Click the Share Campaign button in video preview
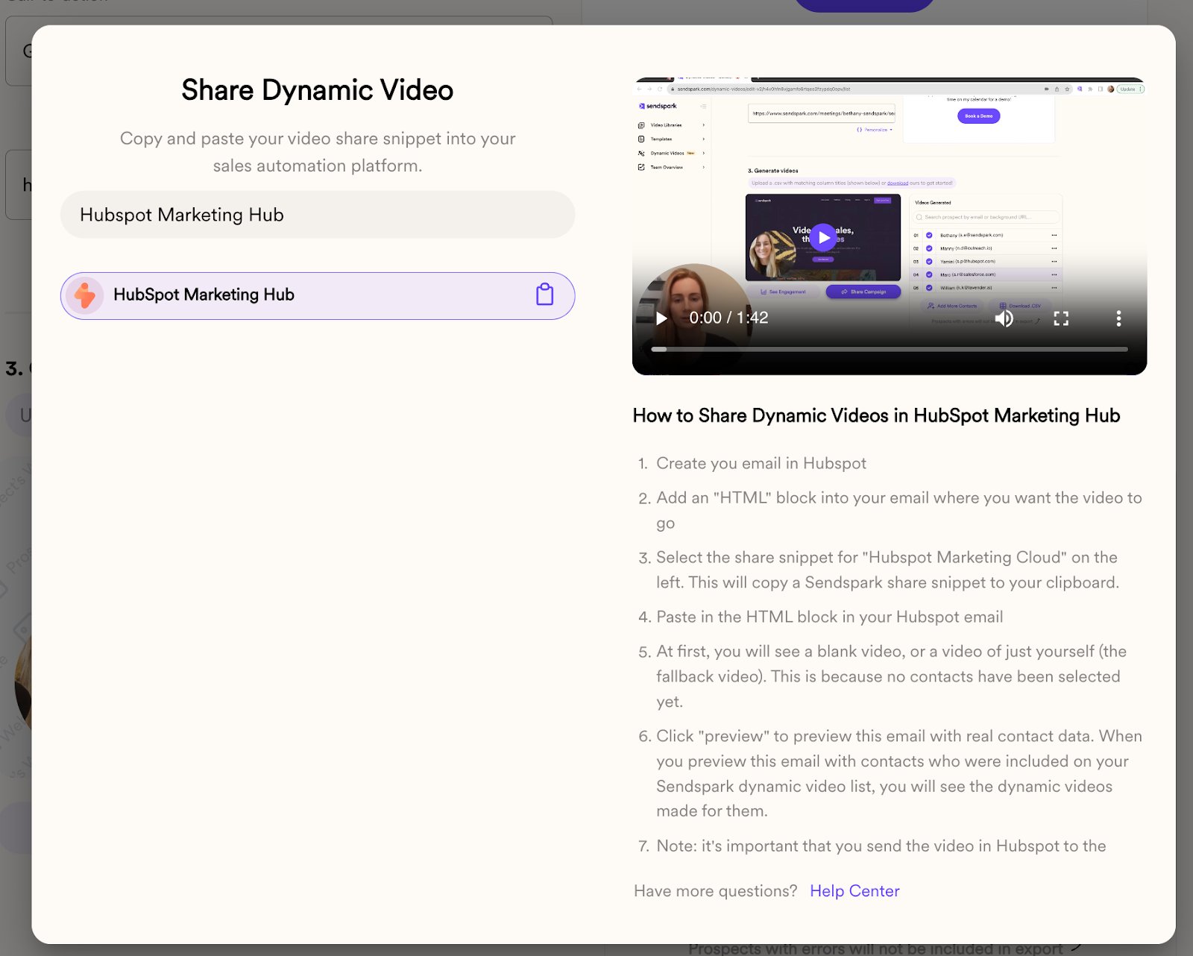This screenshot has width=1193, height=956. click(x=863, y=292)
